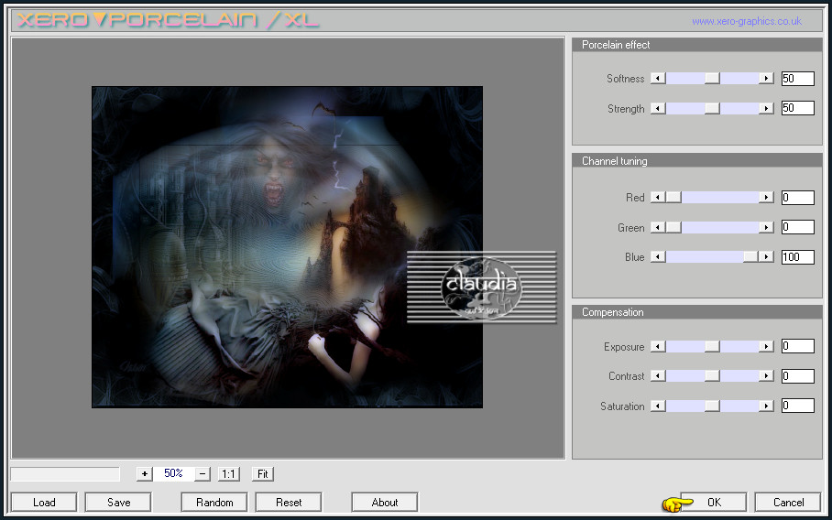This screenshot has height=520, width=832.
Task: Click the Saturation right arrow
Action: (766, 406)
